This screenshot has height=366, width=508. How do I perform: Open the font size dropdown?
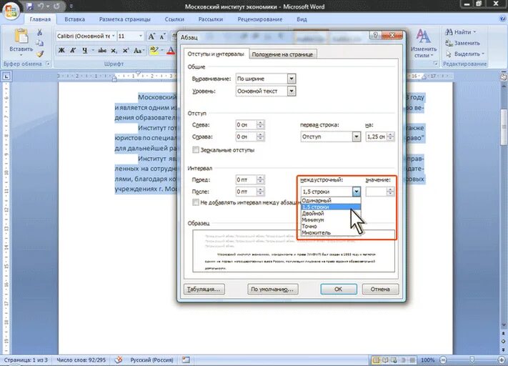pos(141,36)
